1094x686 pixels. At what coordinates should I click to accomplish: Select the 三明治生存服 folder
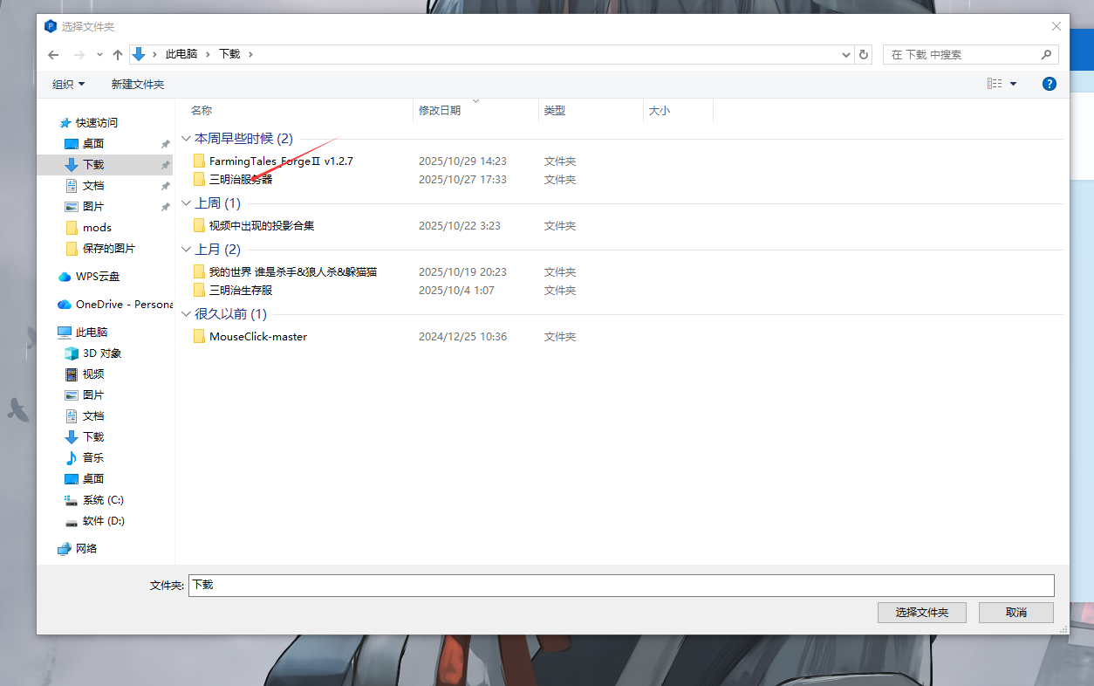click(x=241, y=290)
